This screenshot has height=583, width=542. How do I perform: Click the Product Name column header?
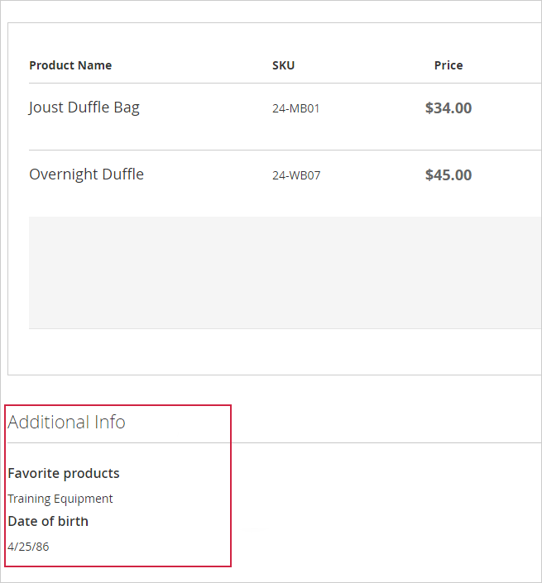click(x=70, y=65)
